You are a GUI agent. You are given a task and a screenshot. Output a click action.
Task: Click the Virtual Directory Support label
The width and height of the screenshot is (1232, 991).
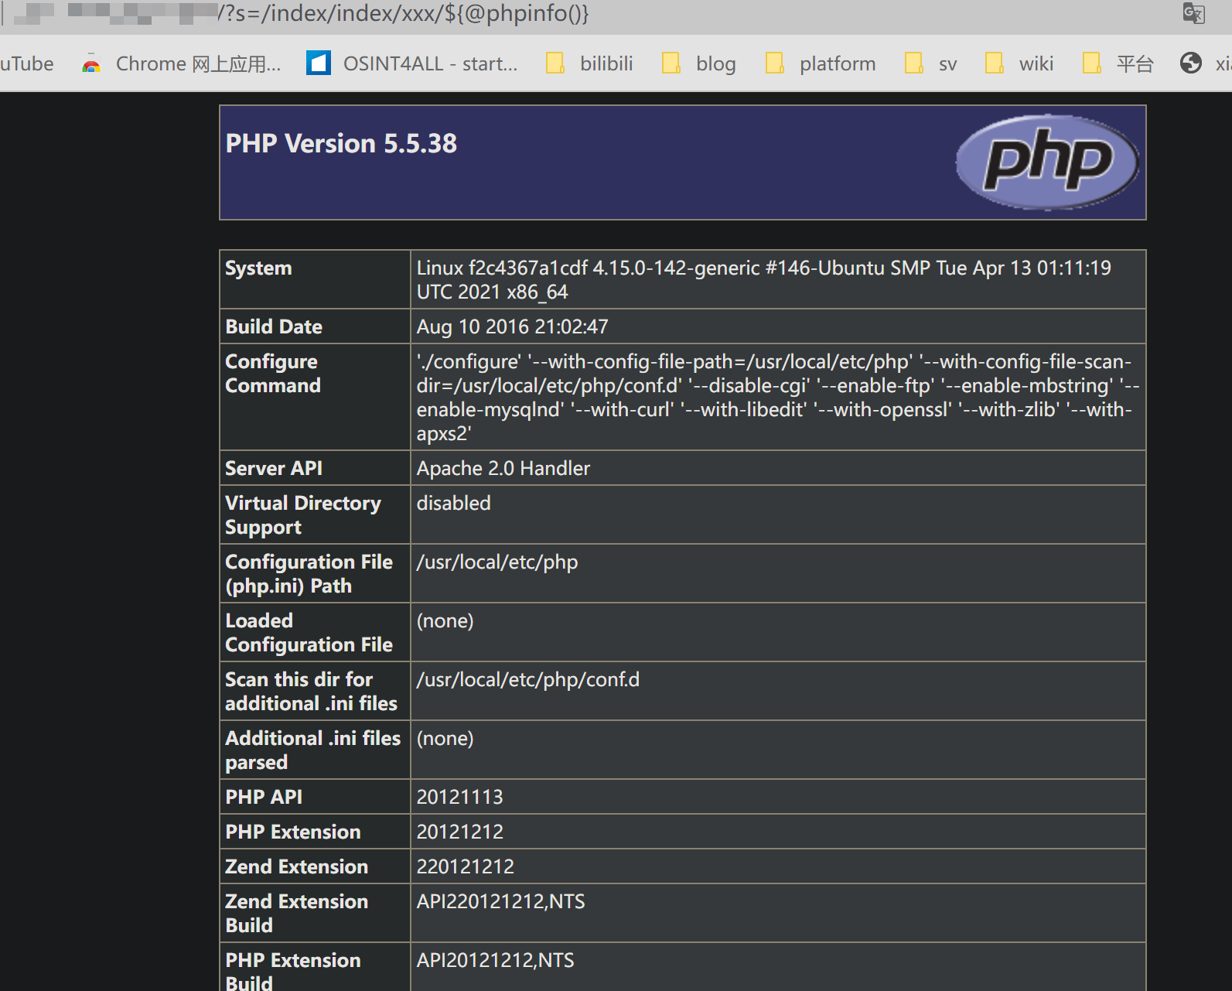point(303,514)
